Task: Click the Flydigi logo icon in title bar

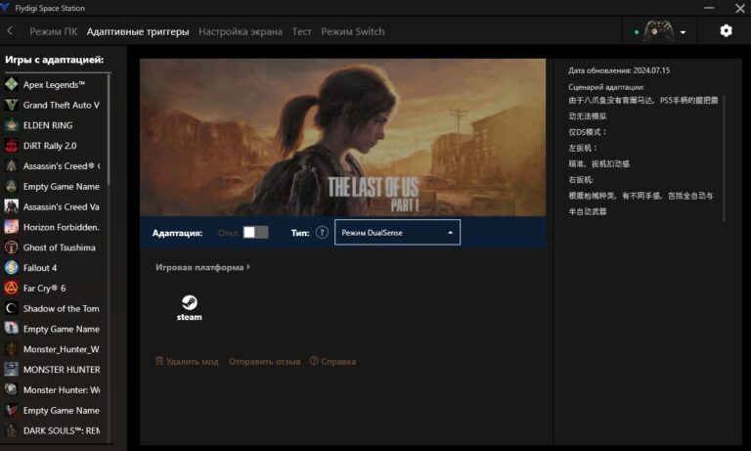Action: coord(5,8)
